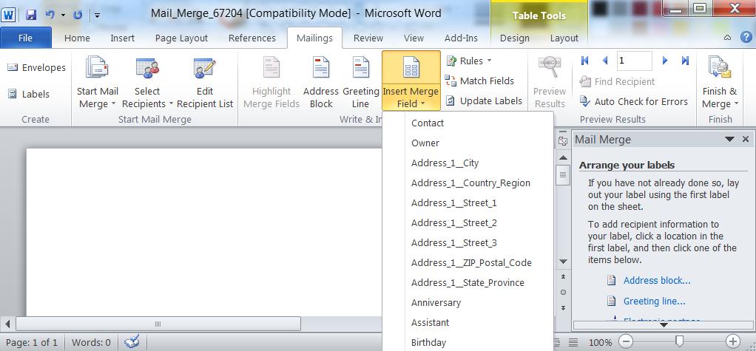Switch to the View tab
The height and width of the screenshot is (351, 756).
(x=414, y=38)
